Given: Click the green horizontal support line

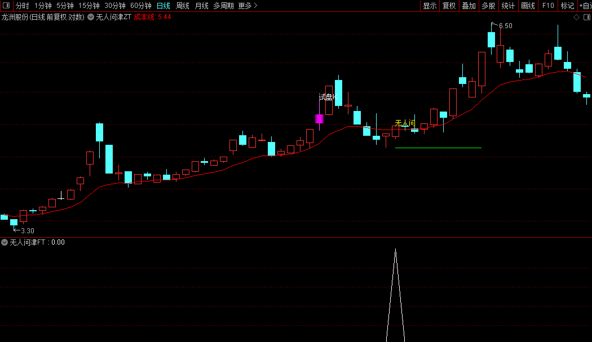Looking at the screenshot, I should [438, 148].
